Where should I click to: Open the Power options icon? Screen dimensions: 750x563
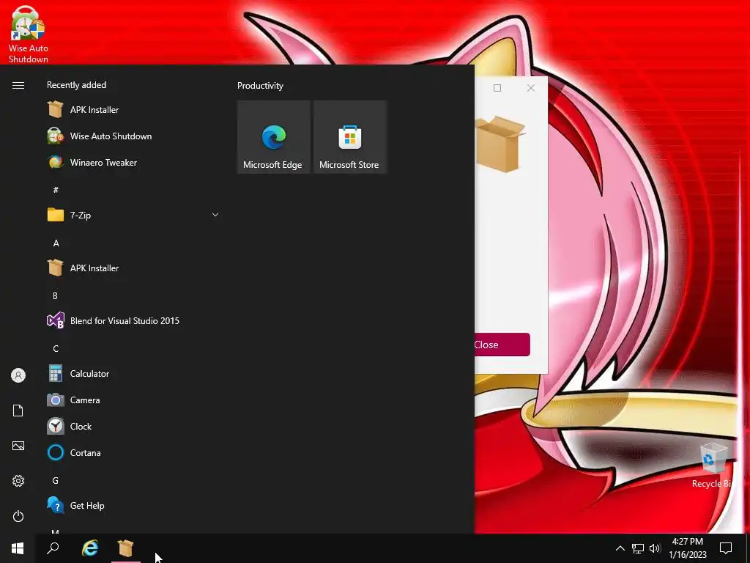[x=18, y=516]
